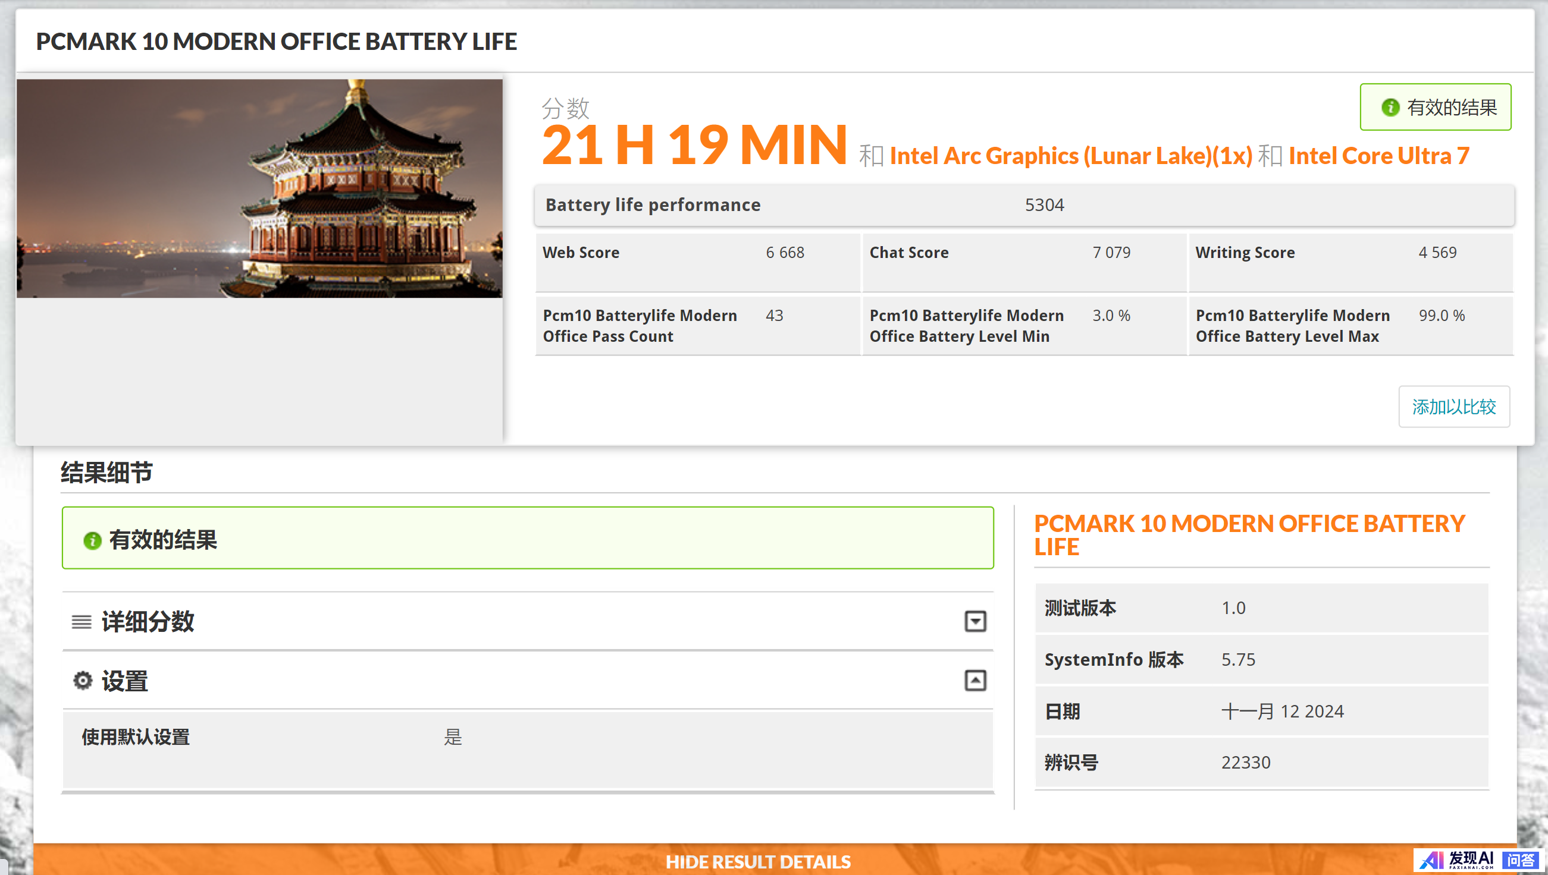1548x875 pixels.
Task: Click the 有效的结果 banner in result details
Action: [x=528, y=538]
